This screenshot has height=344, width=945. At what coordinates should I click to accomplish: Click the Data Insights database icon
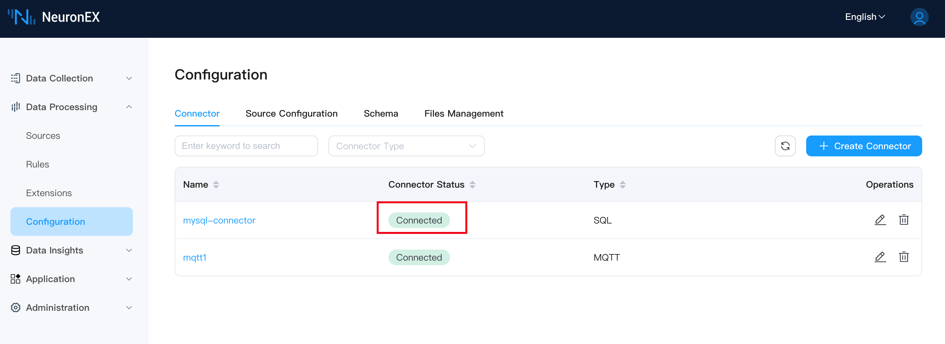pos(15,250)
